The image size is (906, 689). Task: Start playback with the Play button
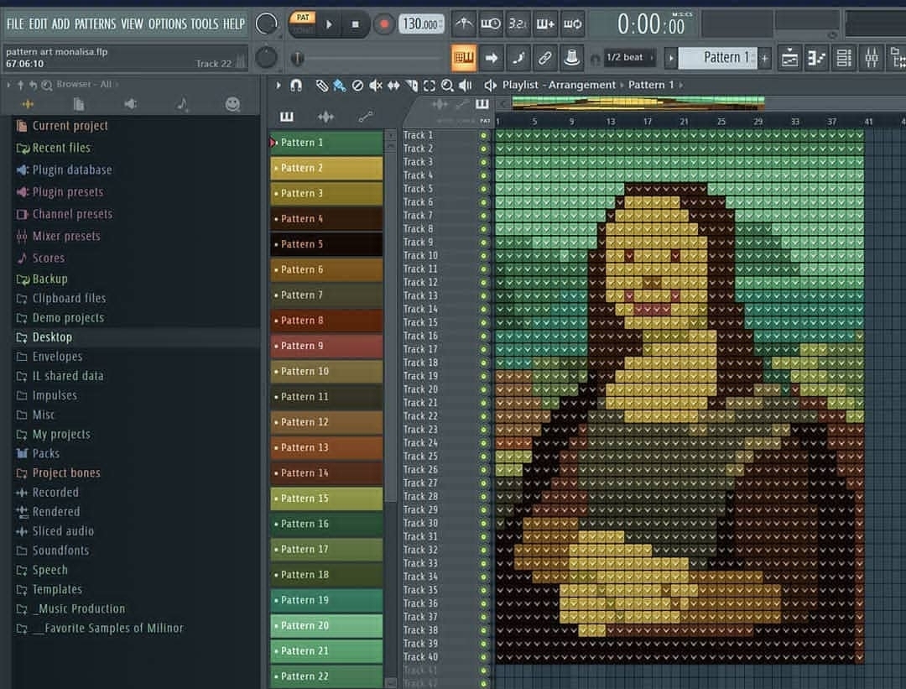click(329, 24)
